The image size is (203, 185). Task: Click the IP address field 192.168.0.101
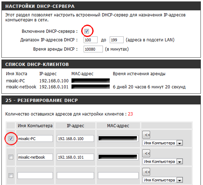75,157
